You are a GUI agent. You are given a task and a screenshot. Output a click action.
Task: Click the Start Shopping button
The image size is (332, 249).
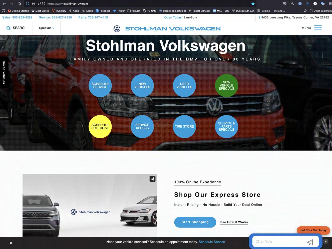pos(195,222)
